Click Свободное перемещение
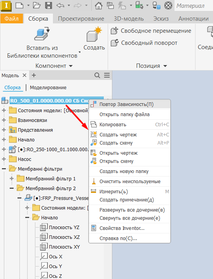Image resolution: width=213 pixels, height=279 pixels. coord(151,31)
